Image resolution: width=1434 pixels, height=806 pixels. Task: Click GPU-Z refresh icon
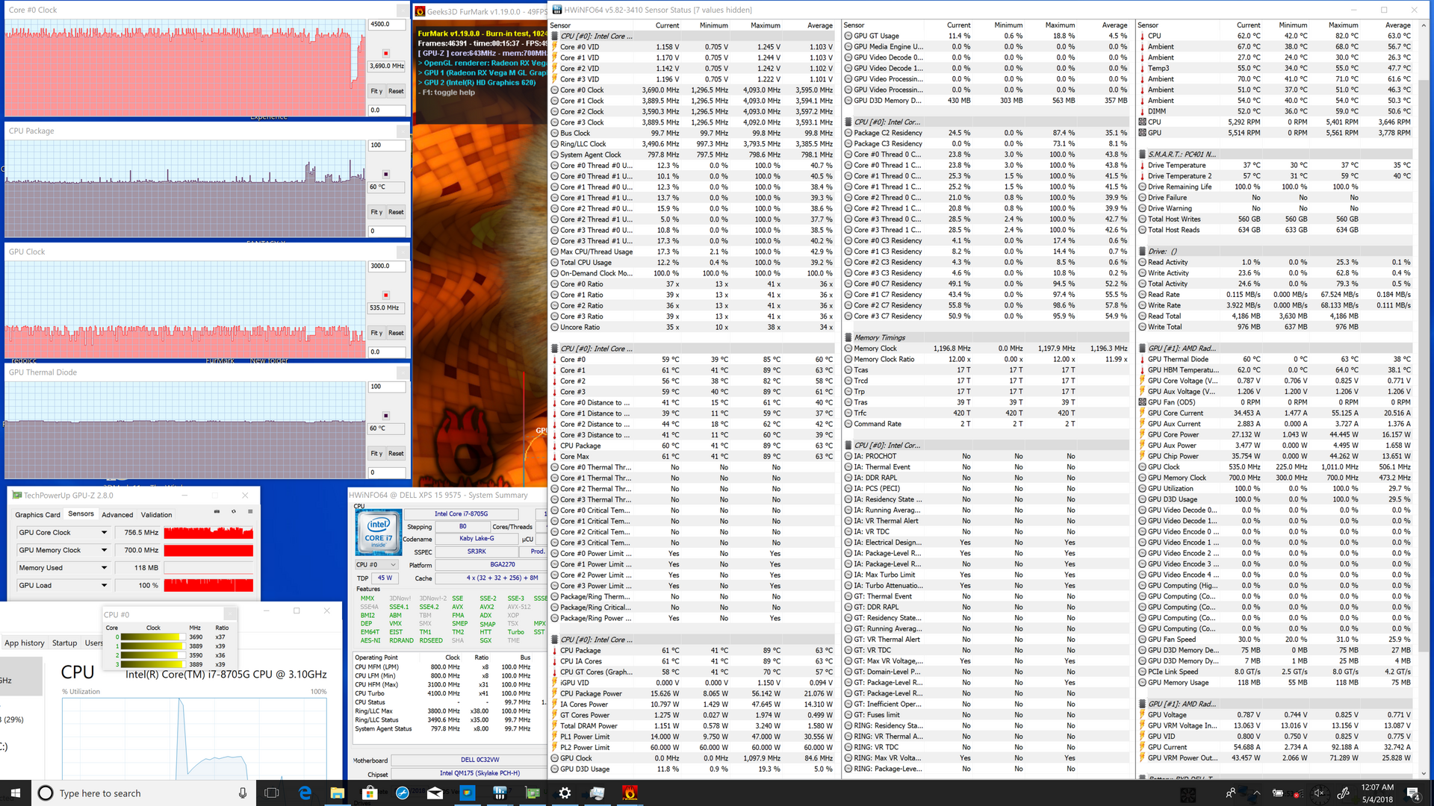234,512
